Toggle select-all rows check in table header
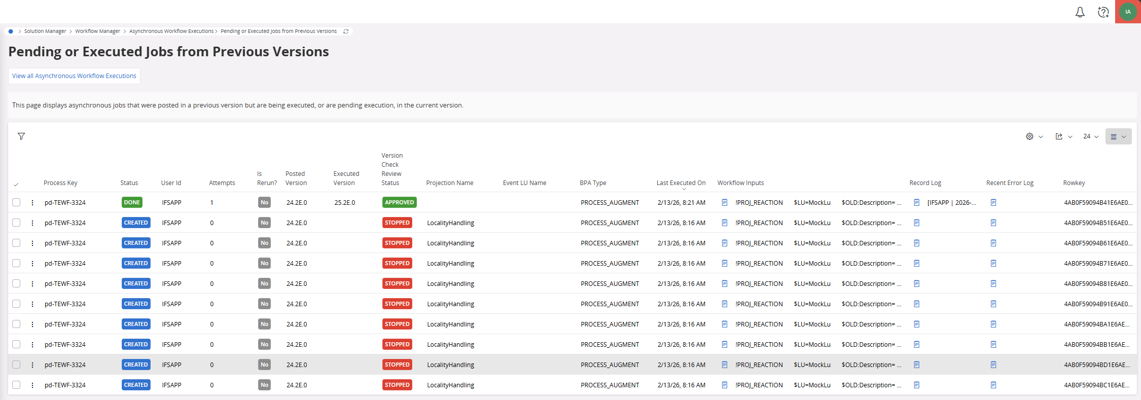 16,184
